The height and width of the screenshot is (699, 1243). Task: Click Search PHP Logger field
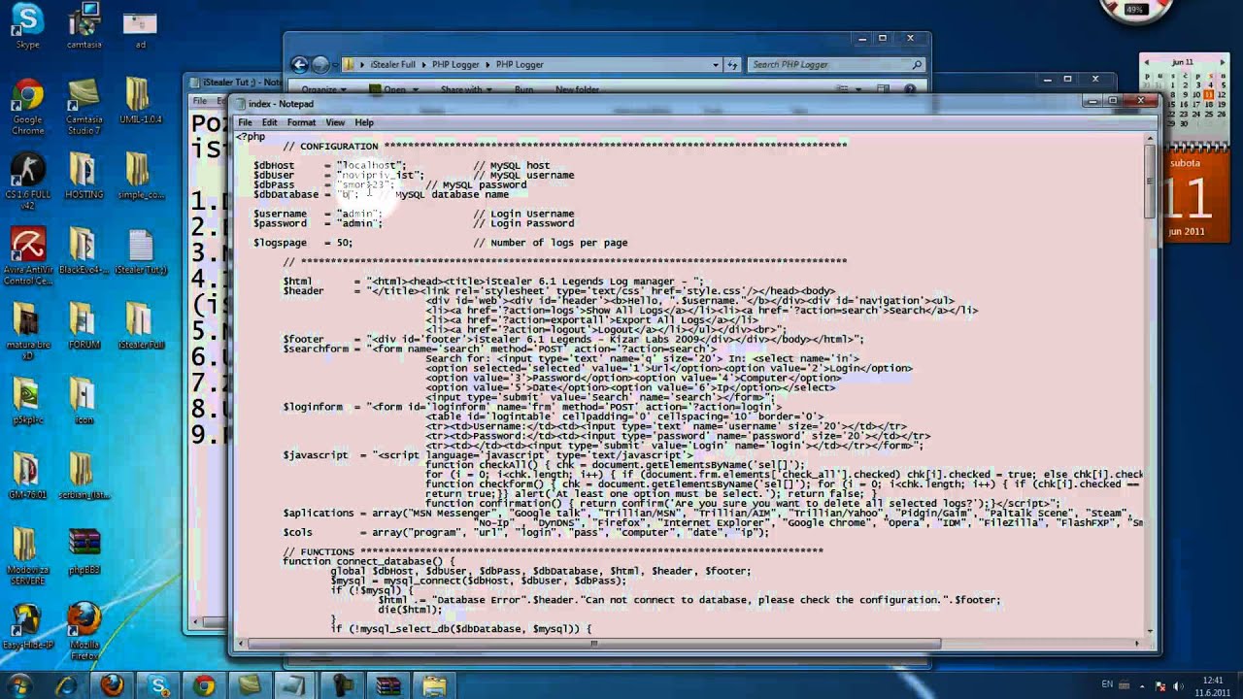(835, 65)
